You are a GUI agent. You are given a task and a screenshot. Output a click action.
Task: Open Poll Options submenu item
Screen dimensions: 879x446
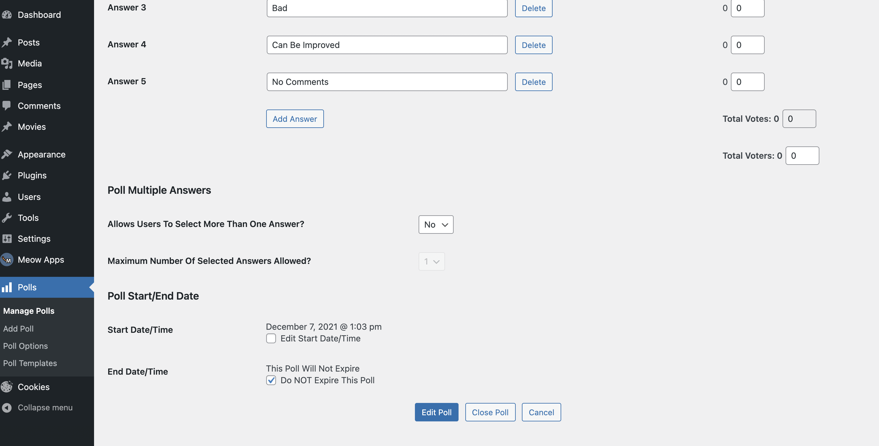click(x=26, y=346)
